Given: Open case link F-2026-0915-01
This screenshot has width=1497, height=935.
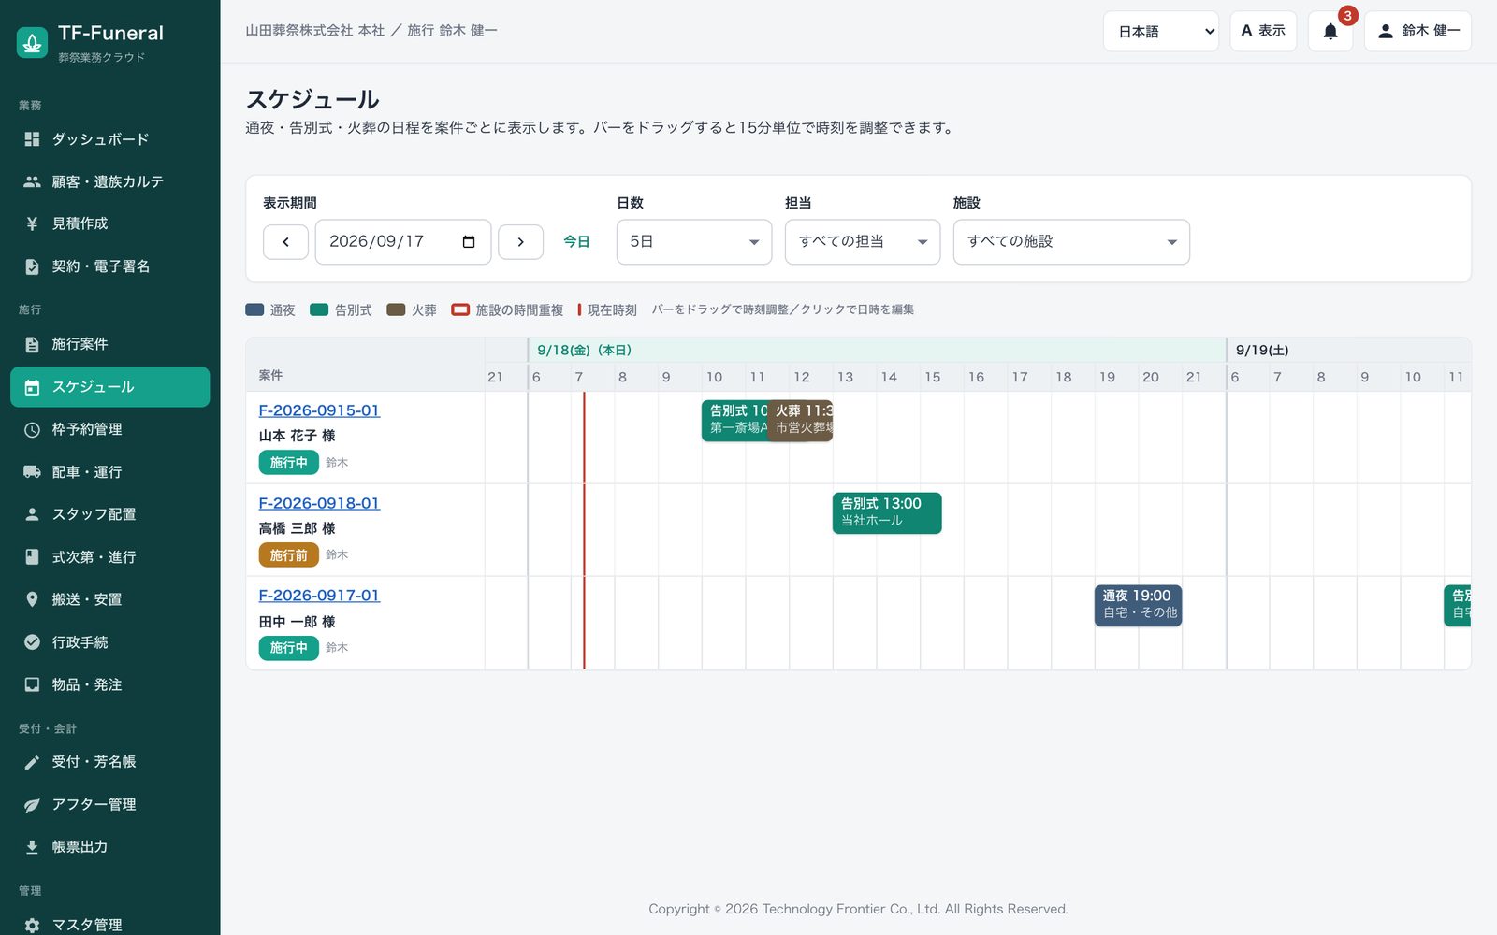Looking at the screenshot, I should point(319,410).
